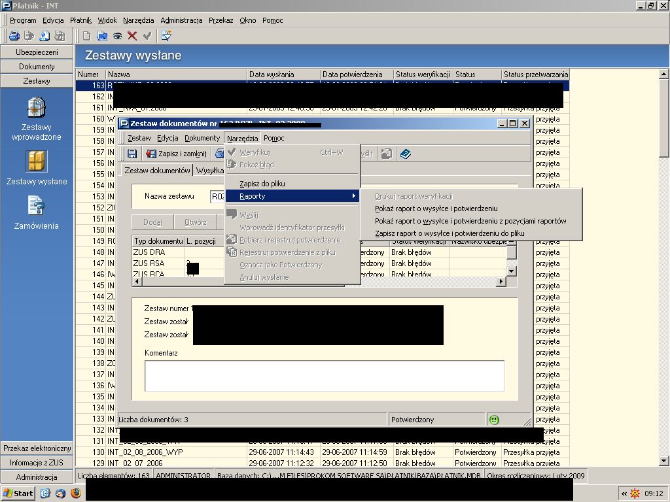Click the filter funnel icon in main toolbar
The width and height of the screenshot is (670, 502).
[166, 36]
